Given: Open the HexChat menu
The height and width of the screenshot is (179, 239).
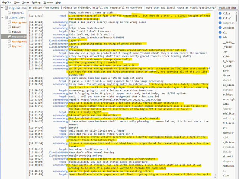Looking at the screenshot, I should tap(6, 2).
